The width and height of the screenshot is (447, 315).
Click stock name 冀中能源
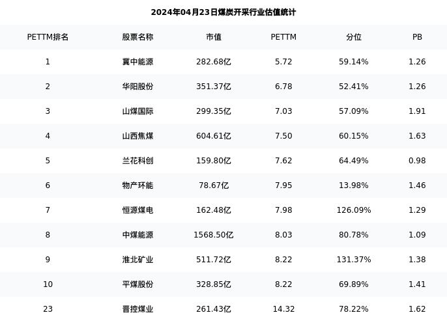[x=137, y=62]
